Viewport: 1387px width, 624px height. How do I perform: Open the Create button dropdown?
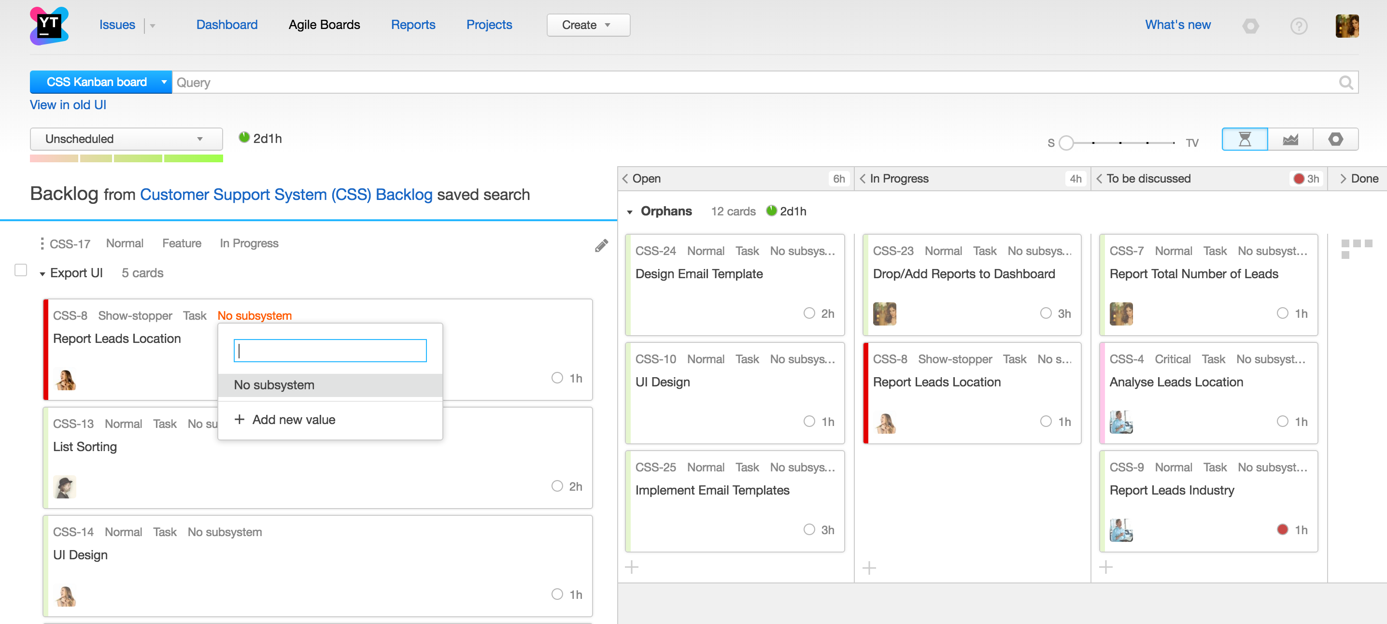[588, 25]
